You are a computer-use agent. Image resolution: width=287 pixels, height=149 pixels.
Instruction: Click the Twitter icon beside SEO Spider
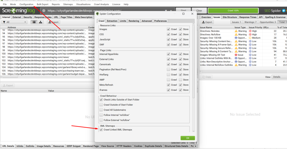tap(284, 11)
